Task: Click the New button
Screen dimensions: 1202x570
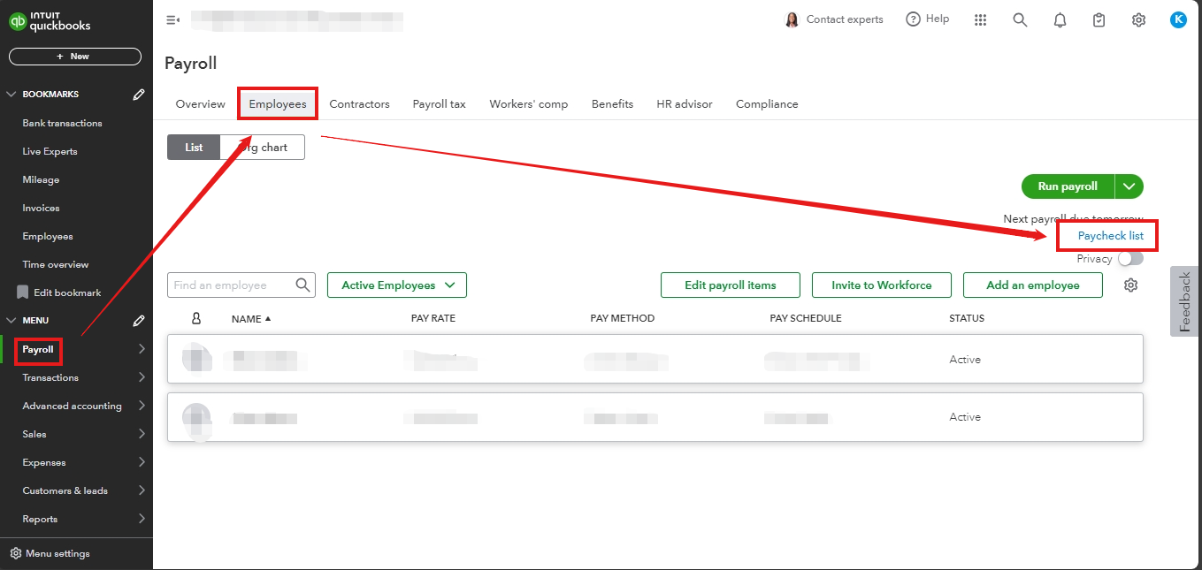Action: coord(75,57)
